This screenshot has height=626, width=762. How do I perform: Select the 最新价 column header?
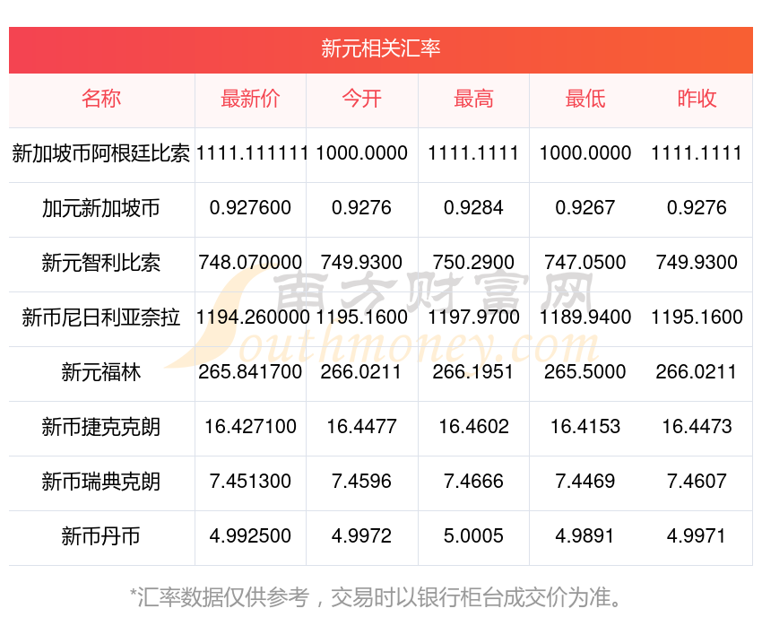pyautogui.click(x=250, y=99)
